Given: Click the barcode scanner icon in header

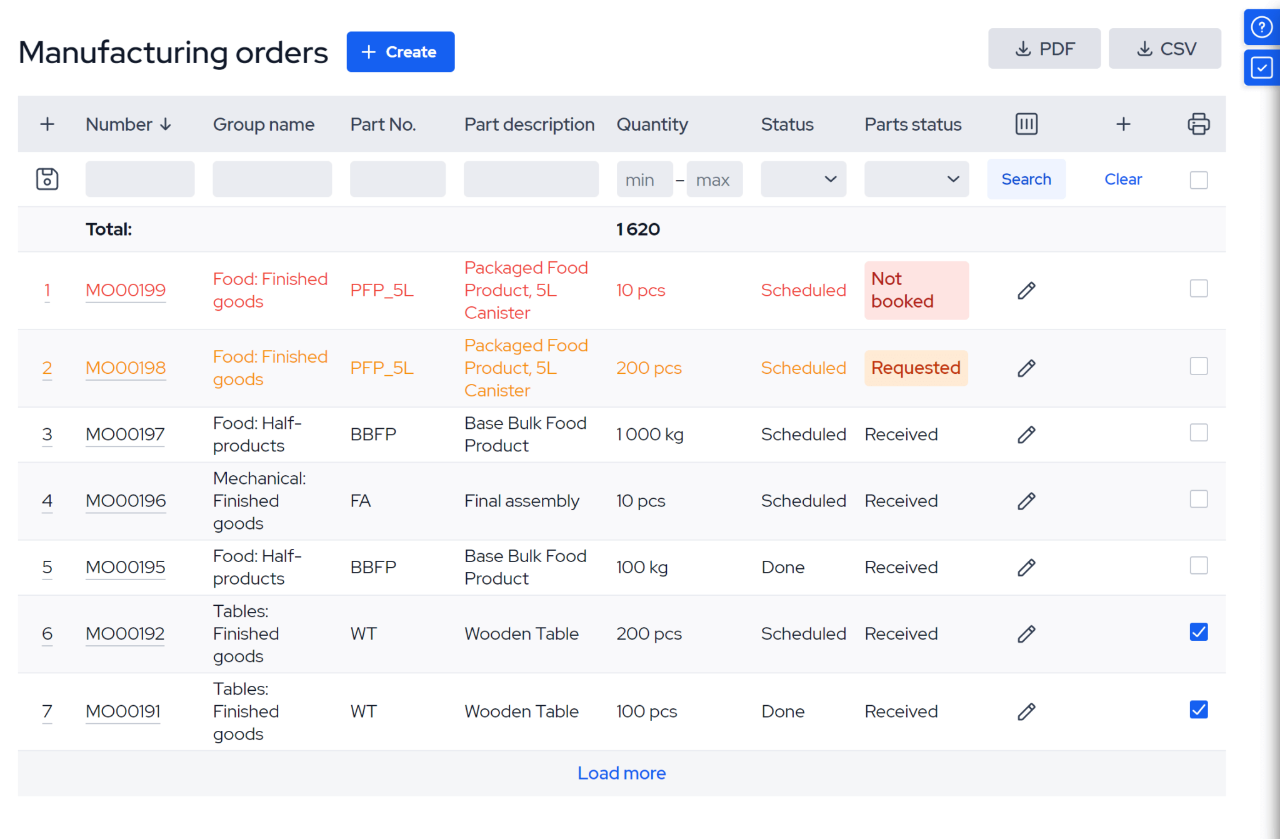Looking at the screenshot, I should pos(1026,124).
